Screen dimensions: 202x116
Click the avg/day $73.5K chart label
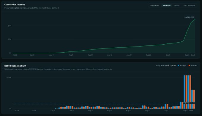189,103
